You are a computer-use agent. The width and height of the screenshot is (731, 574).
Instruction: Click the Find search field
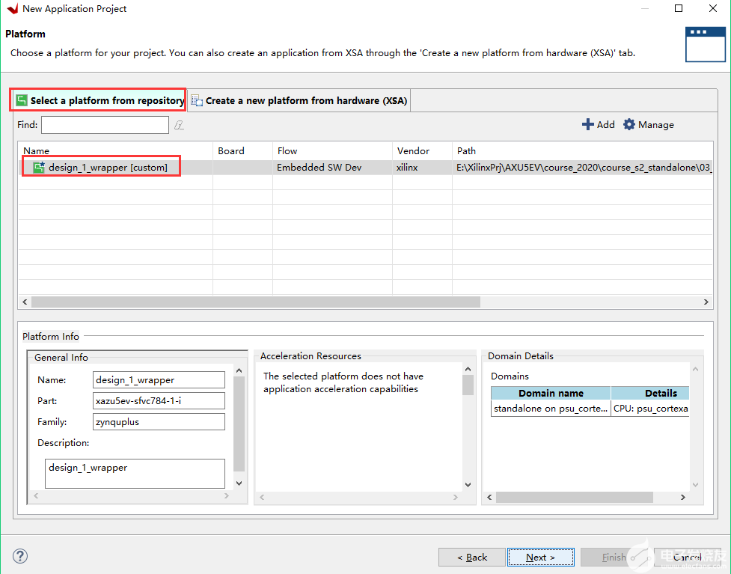[105, 125]
